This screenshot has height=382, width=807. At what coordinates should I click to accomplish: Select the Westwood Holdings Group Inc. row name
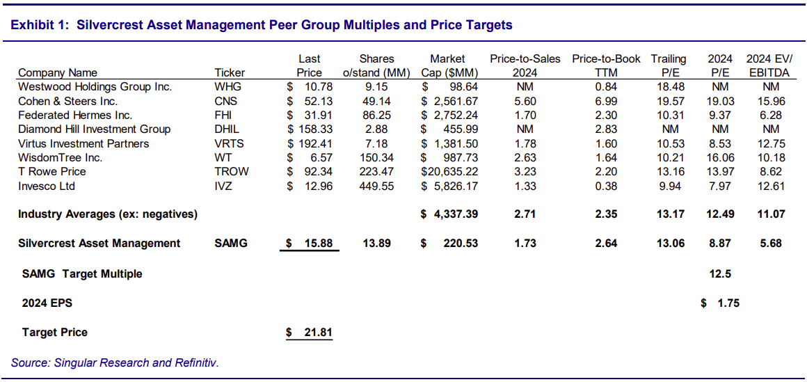95,87
